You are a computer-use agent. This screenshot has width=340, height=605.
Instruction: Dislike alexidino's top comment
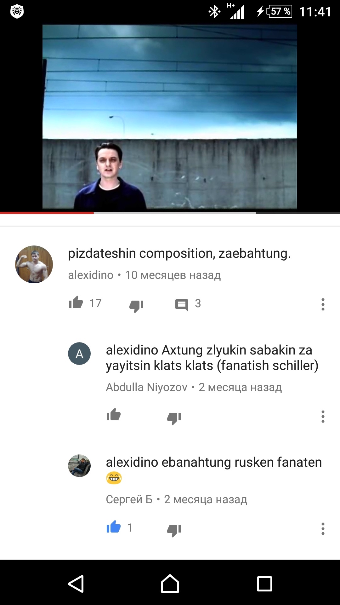point(136,305)
